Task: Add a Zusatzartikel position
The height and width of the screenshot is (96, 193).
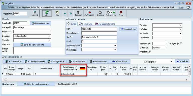Action: 77,61
